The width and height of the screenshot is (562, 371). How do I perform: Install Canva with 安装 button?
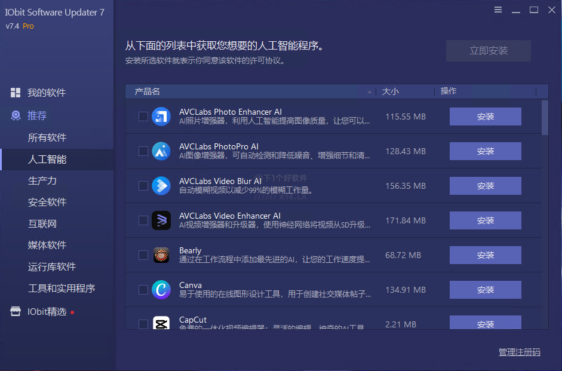(x=486, y=290)
